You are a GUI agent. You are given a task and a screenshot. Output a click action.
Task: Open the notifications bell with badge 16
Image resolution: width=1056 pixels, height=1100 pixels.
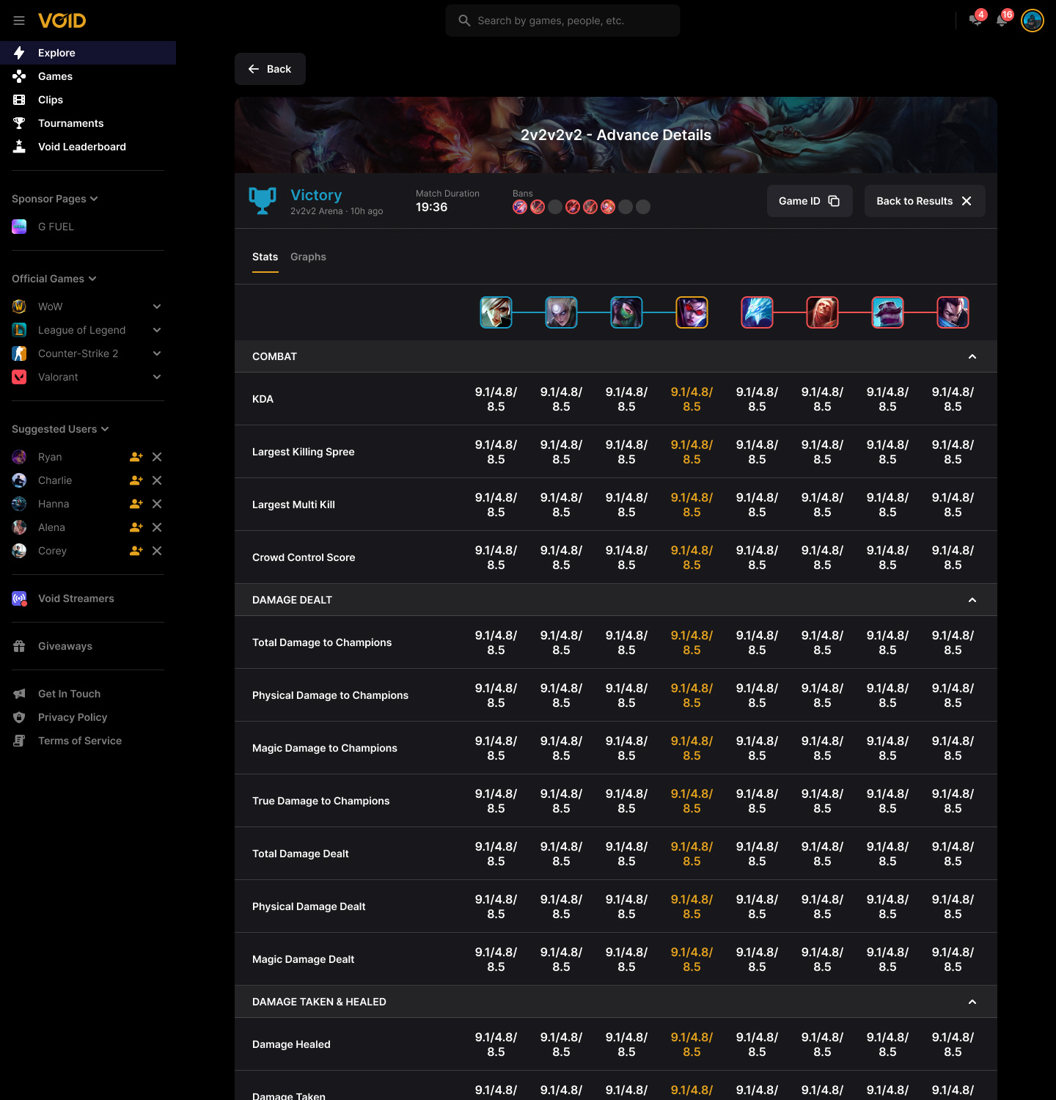pos(1001,21)
